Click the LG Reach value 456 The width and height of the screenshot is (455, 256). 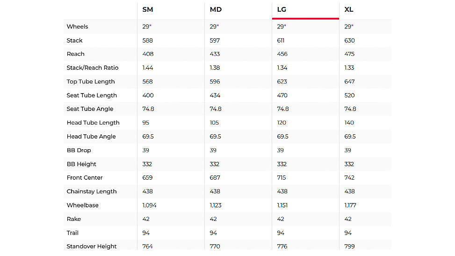coord(282,54)
